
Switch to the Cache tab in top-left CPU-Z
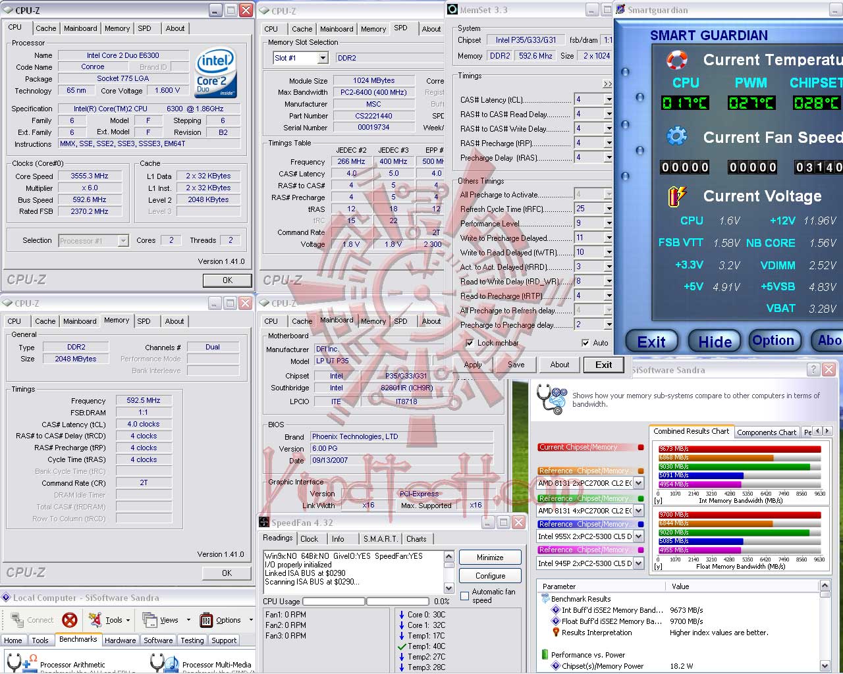click(45, 28)
